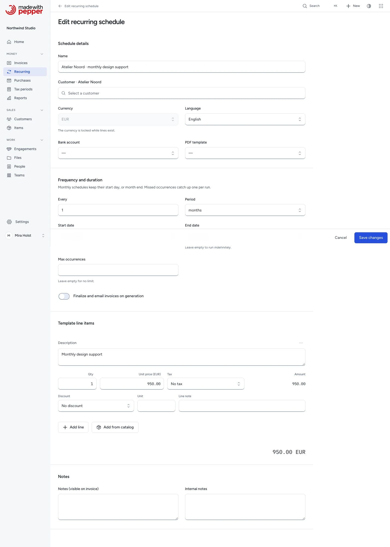Open the line item three-dots menu
Screen dimensions: 390x547
point(301,343)
